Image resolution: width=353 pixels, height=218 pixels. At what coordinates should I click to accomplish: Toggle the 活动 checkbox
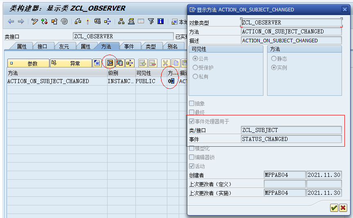point(191,166)
